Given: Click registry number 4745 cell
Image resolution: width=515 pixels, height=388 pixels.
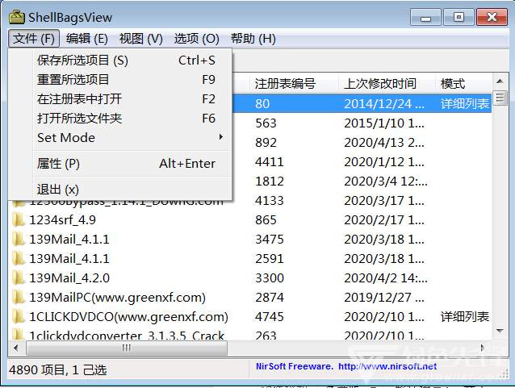Looking at the screenshot, I should pos(270,317).
